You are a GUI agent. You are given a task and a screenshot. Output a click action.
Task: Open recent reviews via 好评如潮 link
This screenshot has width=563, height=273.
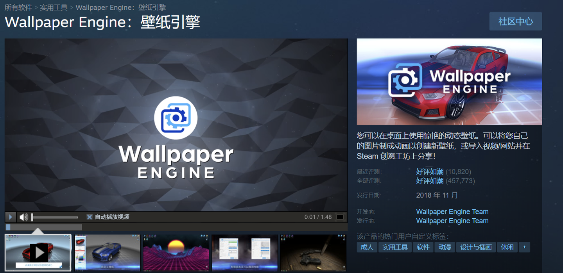click(x=429, y=171)
